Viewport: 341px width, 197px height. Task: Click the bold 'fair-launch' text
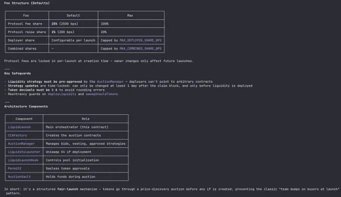[68, 189]
